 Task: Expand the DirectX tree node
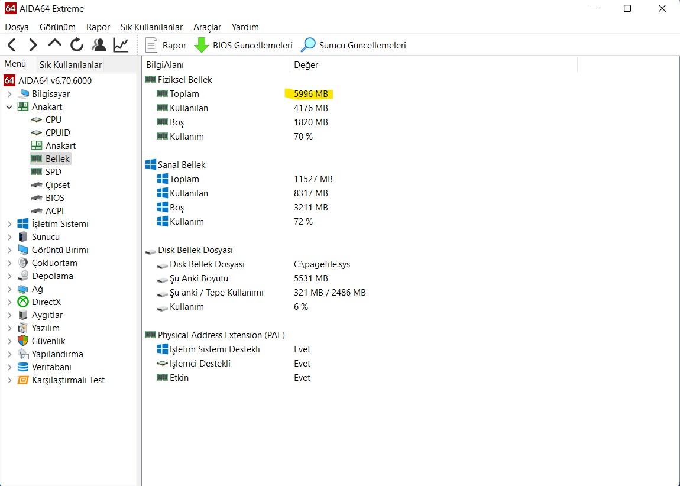coord(9,302)
